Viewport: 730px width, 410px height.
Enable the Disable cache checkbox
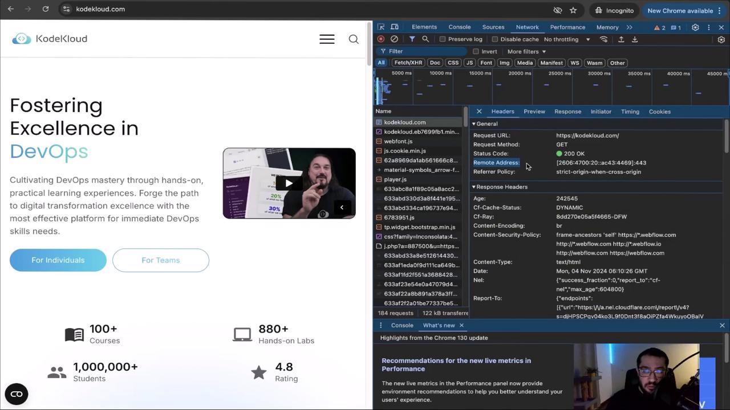coord(495,39)
